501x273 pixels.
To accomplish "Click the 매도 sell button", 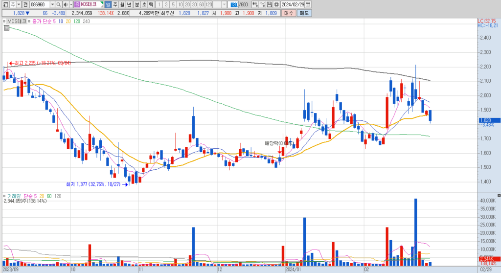I will coord(304,13).
